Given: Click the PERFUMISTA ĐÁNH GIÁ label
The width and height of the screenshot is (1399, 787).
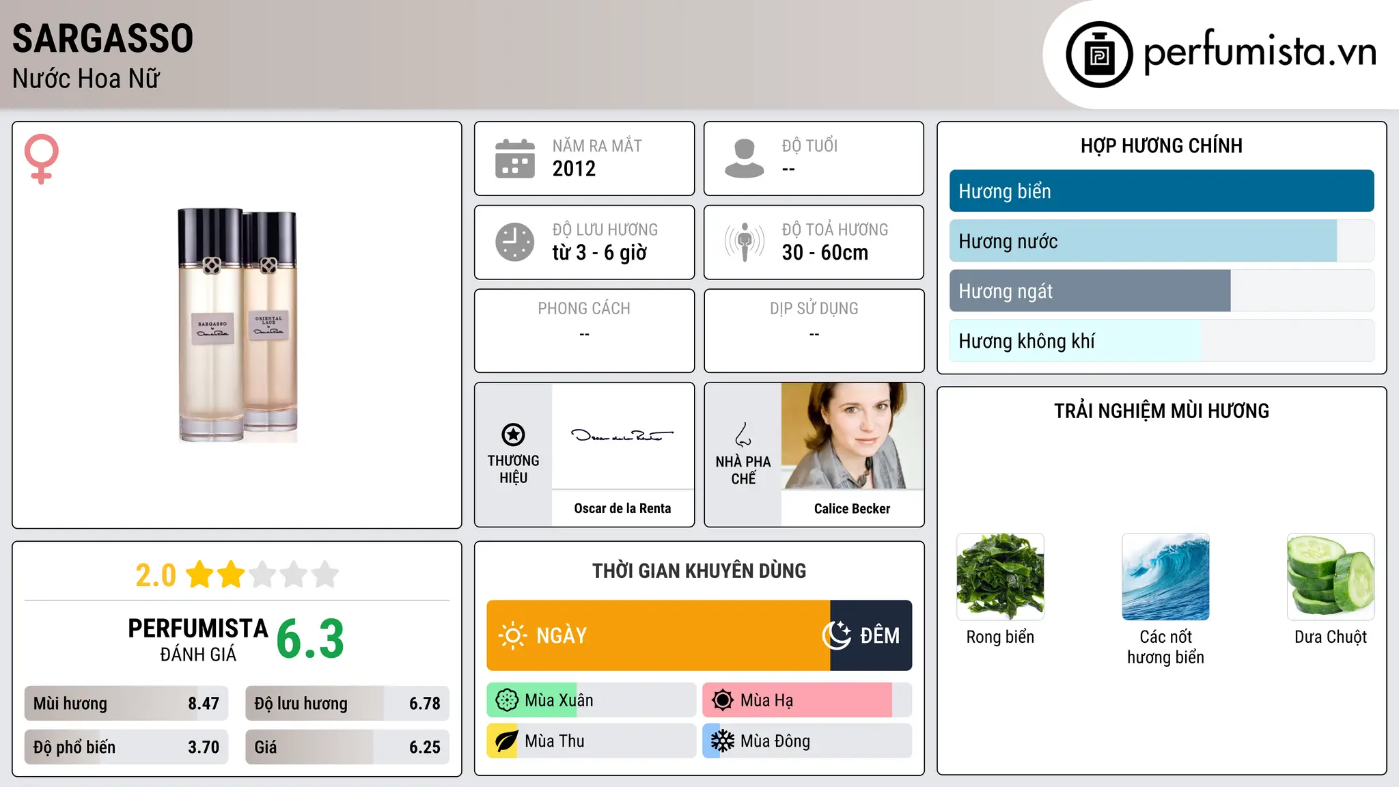Looking at the screenshot, I should point(198,639).
